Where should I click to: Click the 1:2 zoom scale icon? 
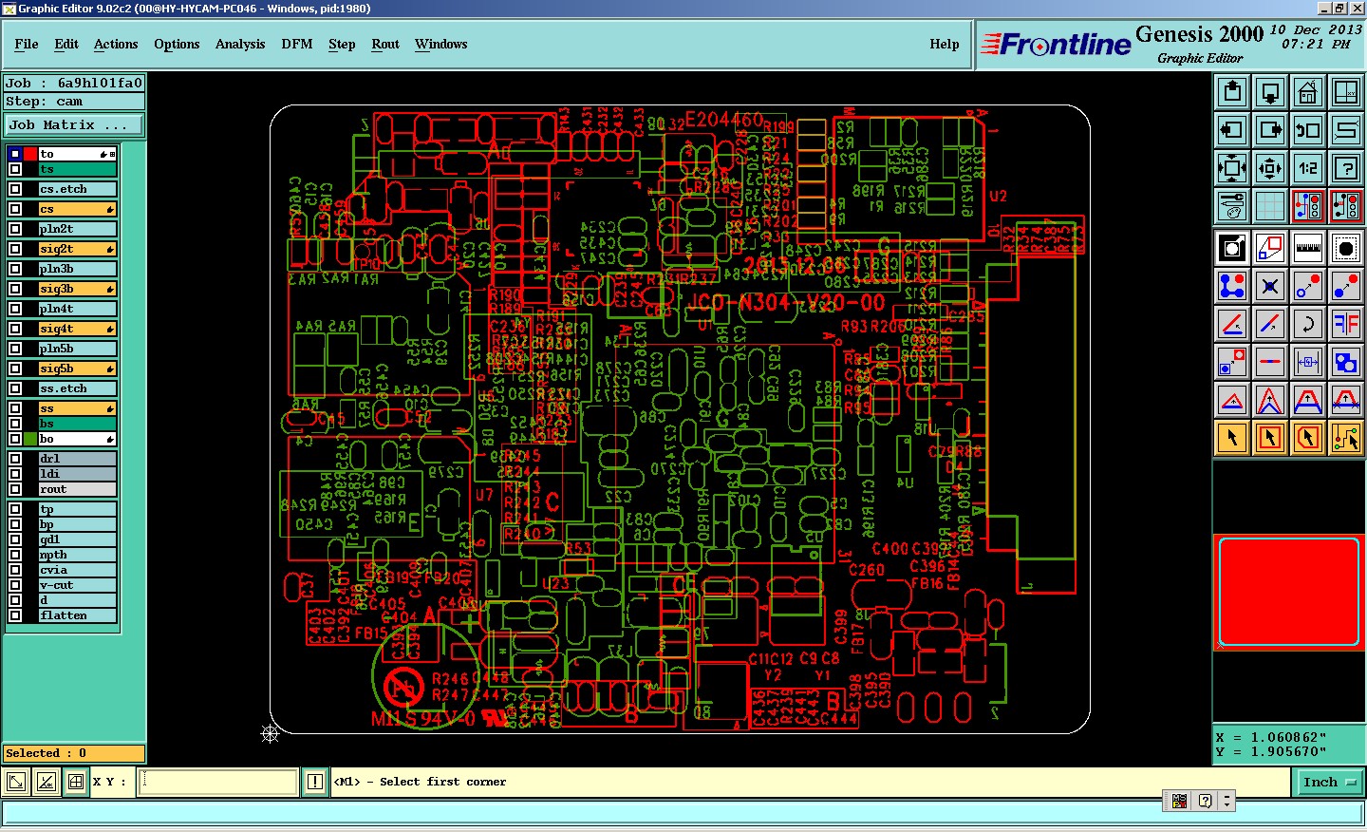coord(1308,168)
